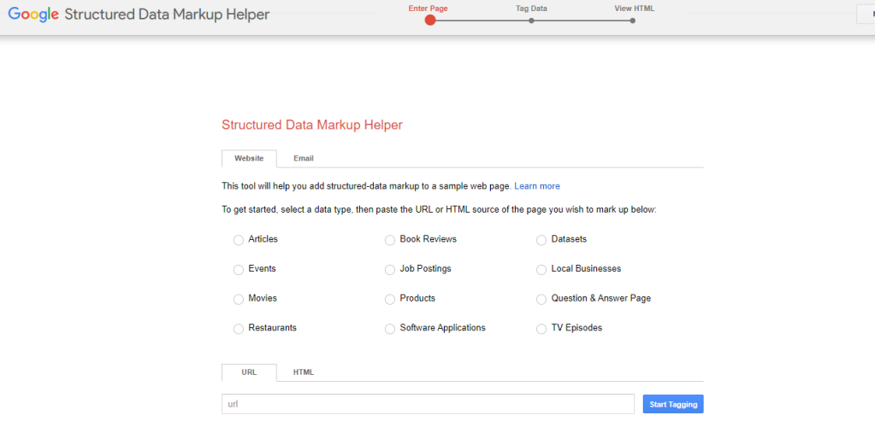
Task: Select the URL input tab
Action: 249,372
